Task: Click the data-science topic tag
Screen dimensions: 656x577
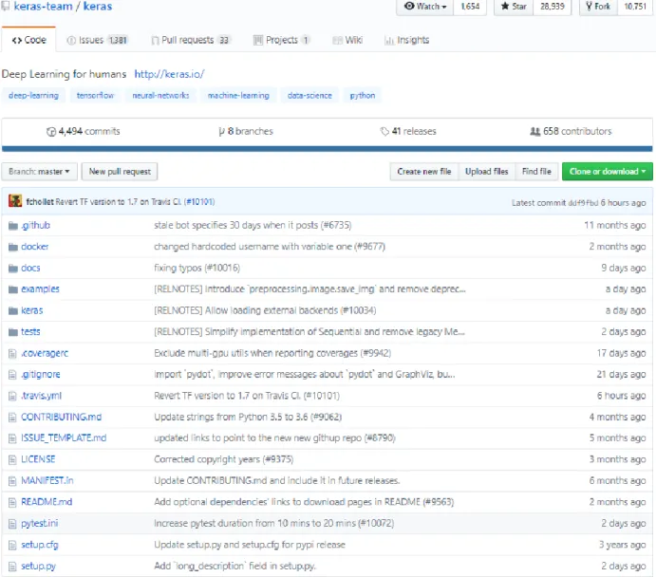Action: click(309, 95)
